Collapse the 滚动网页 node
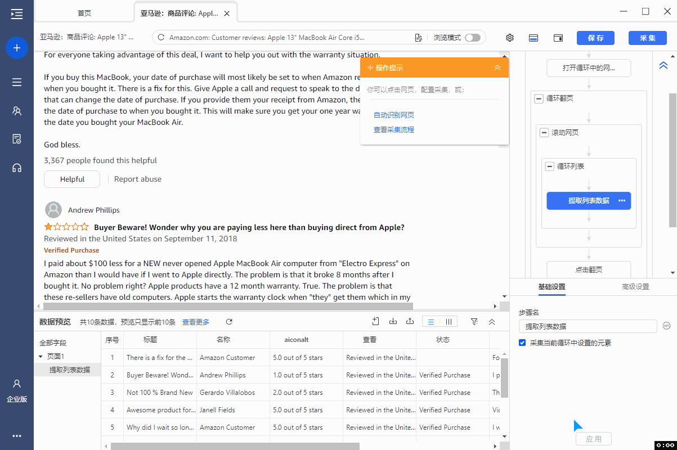Viewport: 677px width, 450px height. 544,133
